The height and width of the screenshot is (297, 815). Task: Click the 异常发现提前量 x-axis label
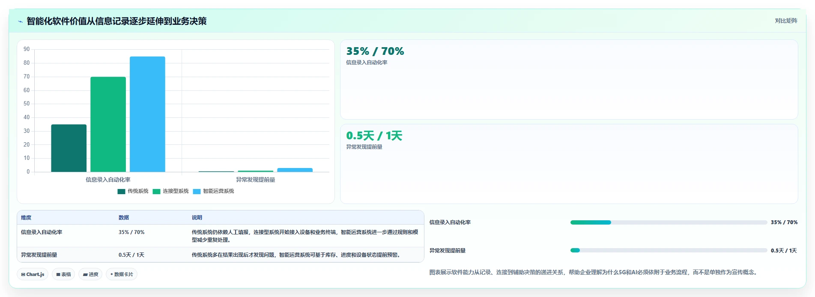255,180
